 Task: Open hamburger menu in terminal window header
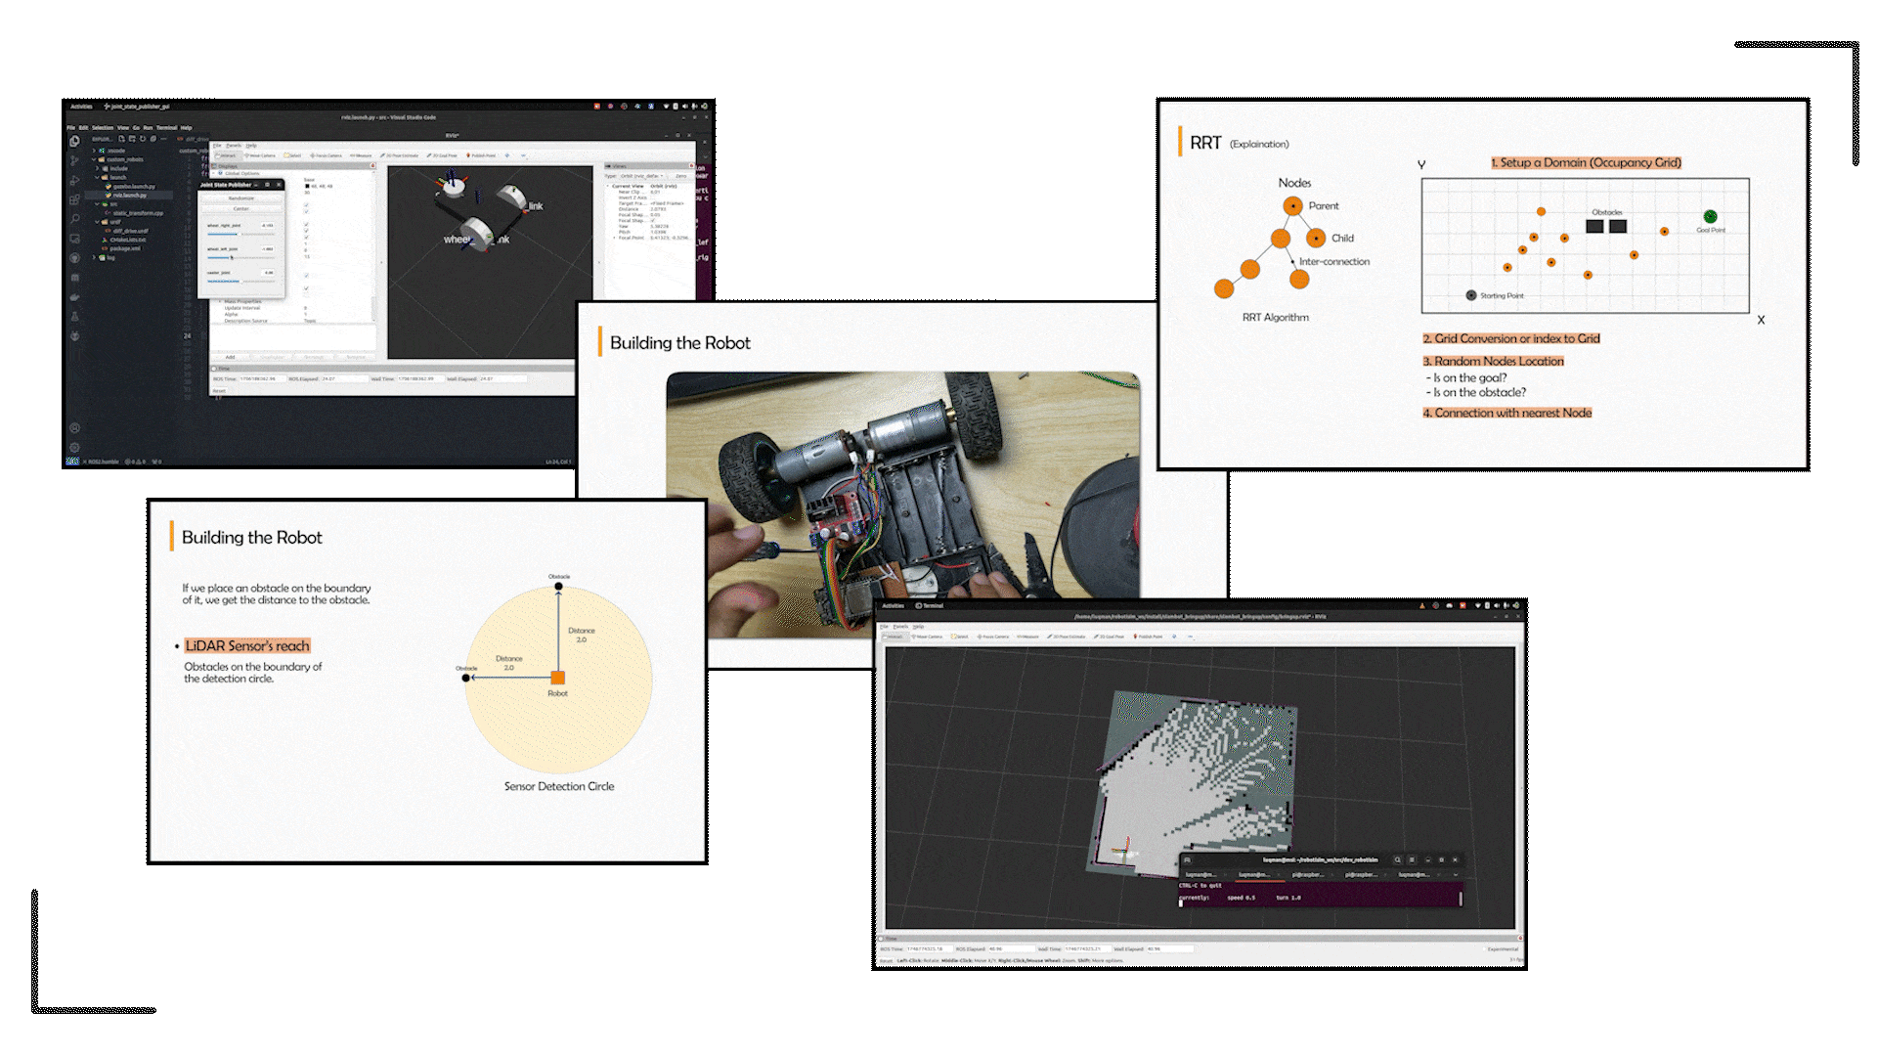click(1412, 859)
